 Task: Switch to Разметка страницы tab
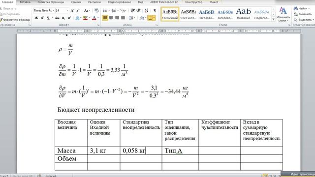[51, 2]
